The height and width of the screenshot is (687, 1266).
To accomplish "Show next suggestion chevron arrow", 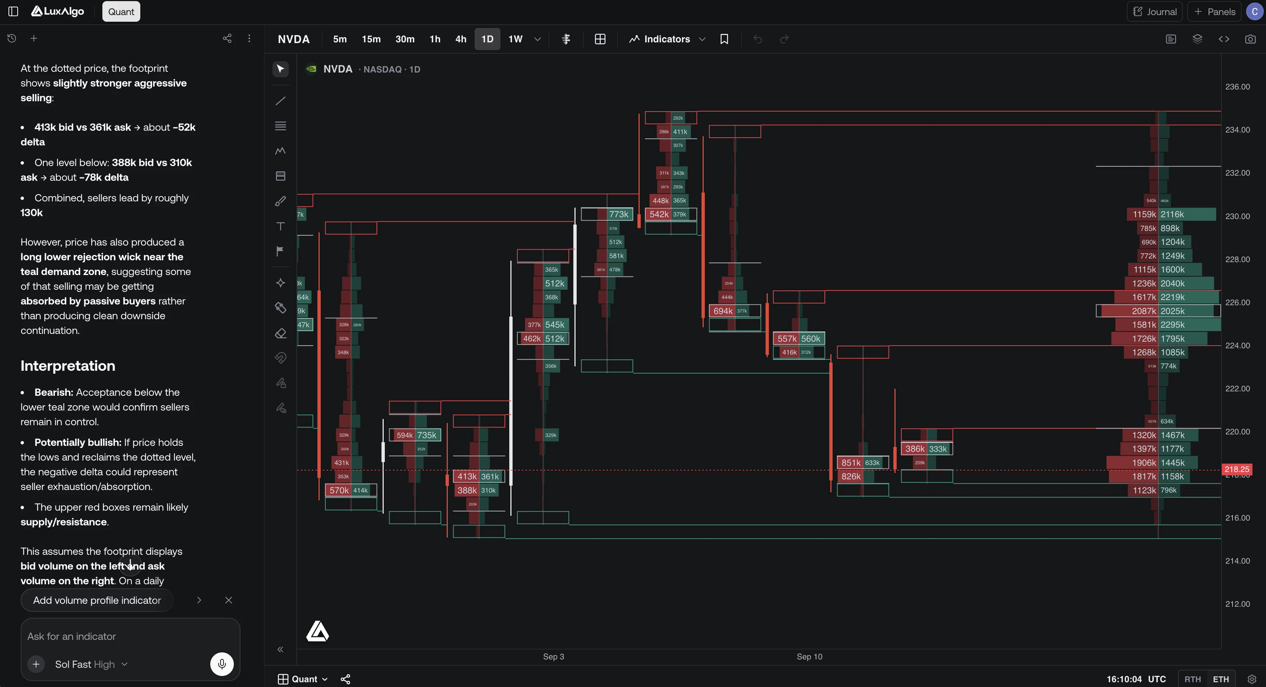I will point(199,600).
